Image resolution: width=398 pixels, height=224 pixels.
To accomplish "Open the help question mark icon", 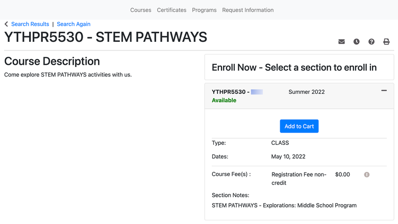I will tap(371, 42).
